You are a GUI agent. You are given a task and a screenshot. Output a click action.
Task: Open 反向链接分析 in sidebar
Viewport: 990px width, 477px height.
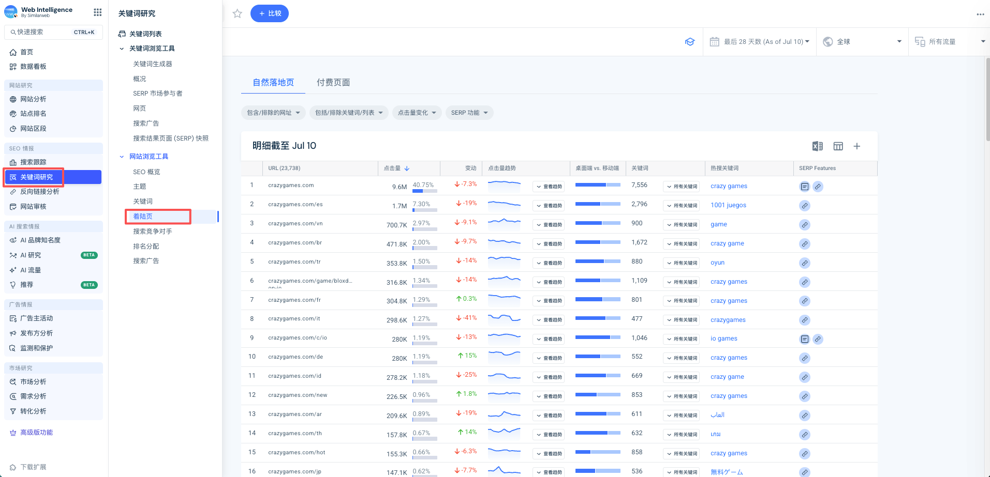[39, 192]
